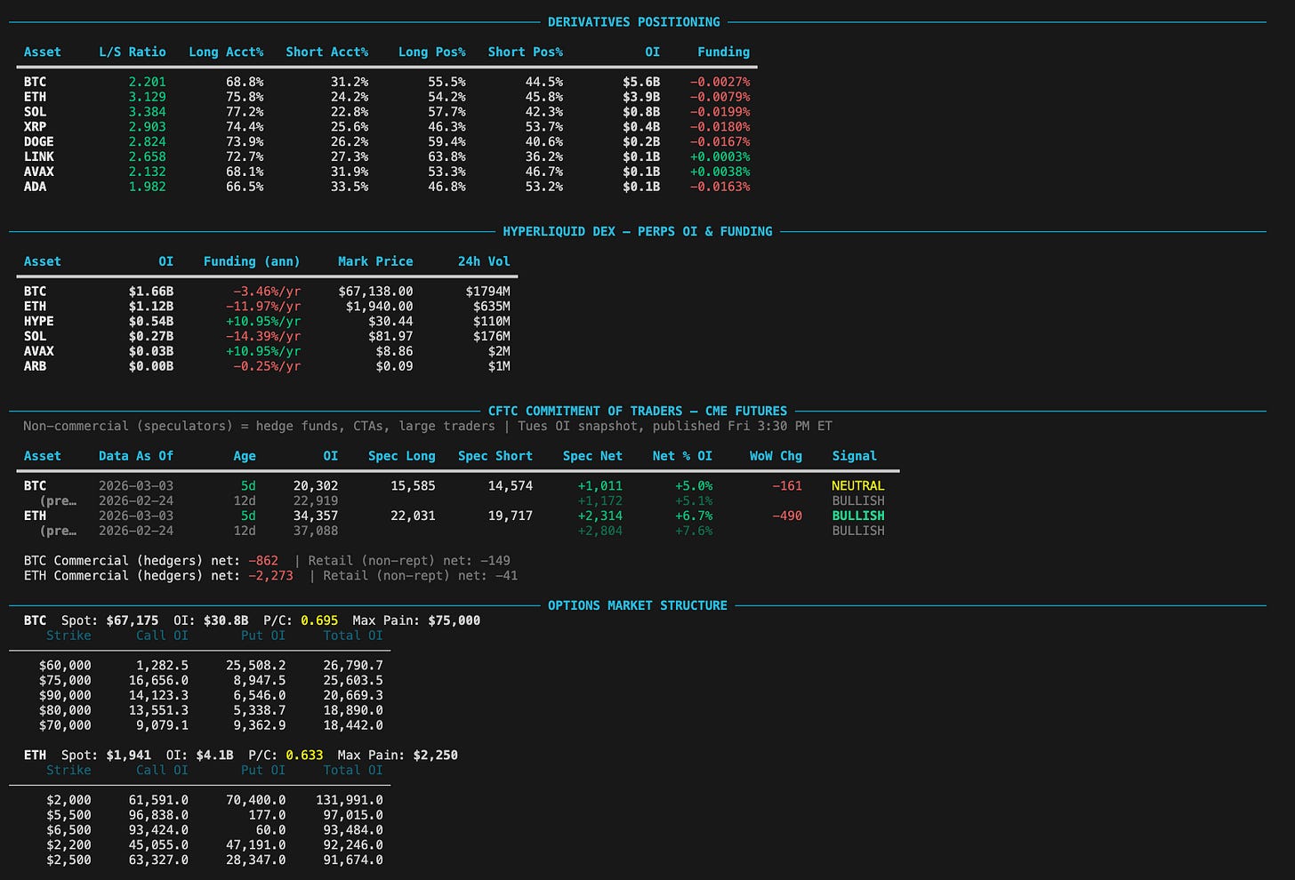Click BTC total OI 18,442.0
1295x880 pixels.
[x=353, y=725]
